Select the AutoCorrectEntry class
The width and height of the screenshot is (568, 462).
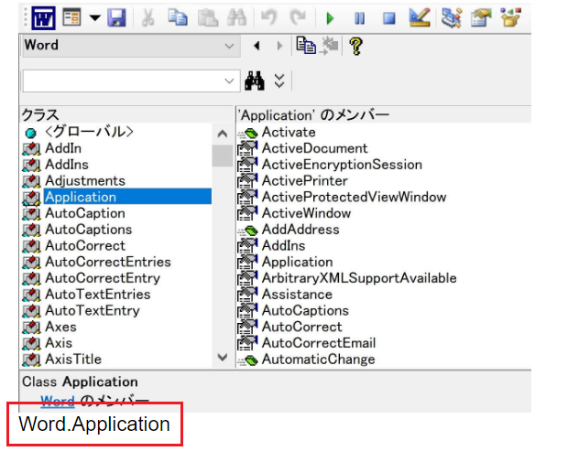point(103,279)
